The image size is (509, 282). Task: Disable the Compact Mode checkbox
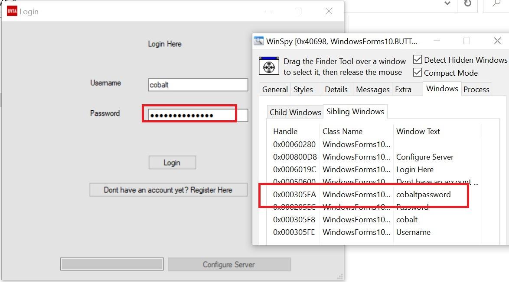(417, 73)
